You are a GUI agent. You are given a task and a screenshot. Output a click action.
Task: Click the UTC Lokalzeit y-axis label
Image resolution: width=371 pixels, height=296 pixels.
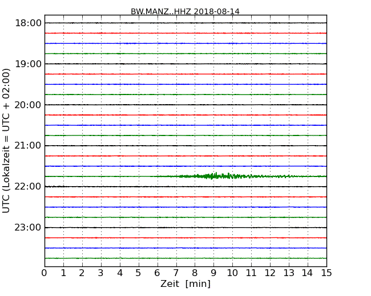6,141
